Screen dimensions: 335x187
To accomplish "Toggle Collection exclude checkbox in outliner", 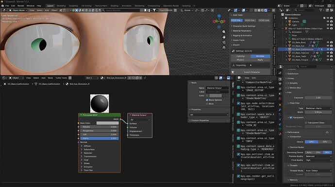I will coord(324,18).
